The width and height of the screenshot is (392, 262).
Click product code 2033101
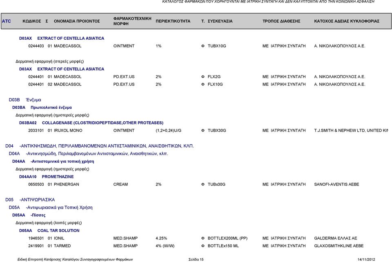tap(36, 131)
